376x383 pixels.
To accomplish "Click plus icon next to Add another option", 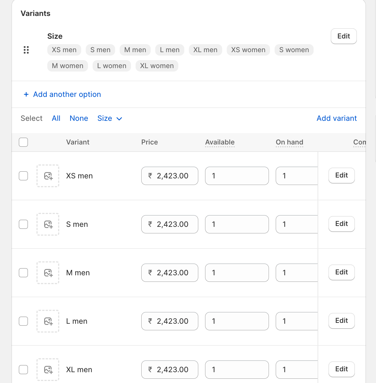I will 26,94.
